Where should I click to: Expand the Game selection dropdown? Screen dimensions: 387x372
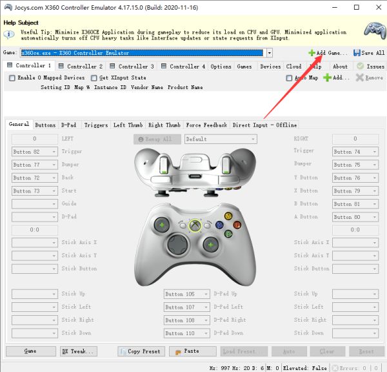(x=269, y=53)
